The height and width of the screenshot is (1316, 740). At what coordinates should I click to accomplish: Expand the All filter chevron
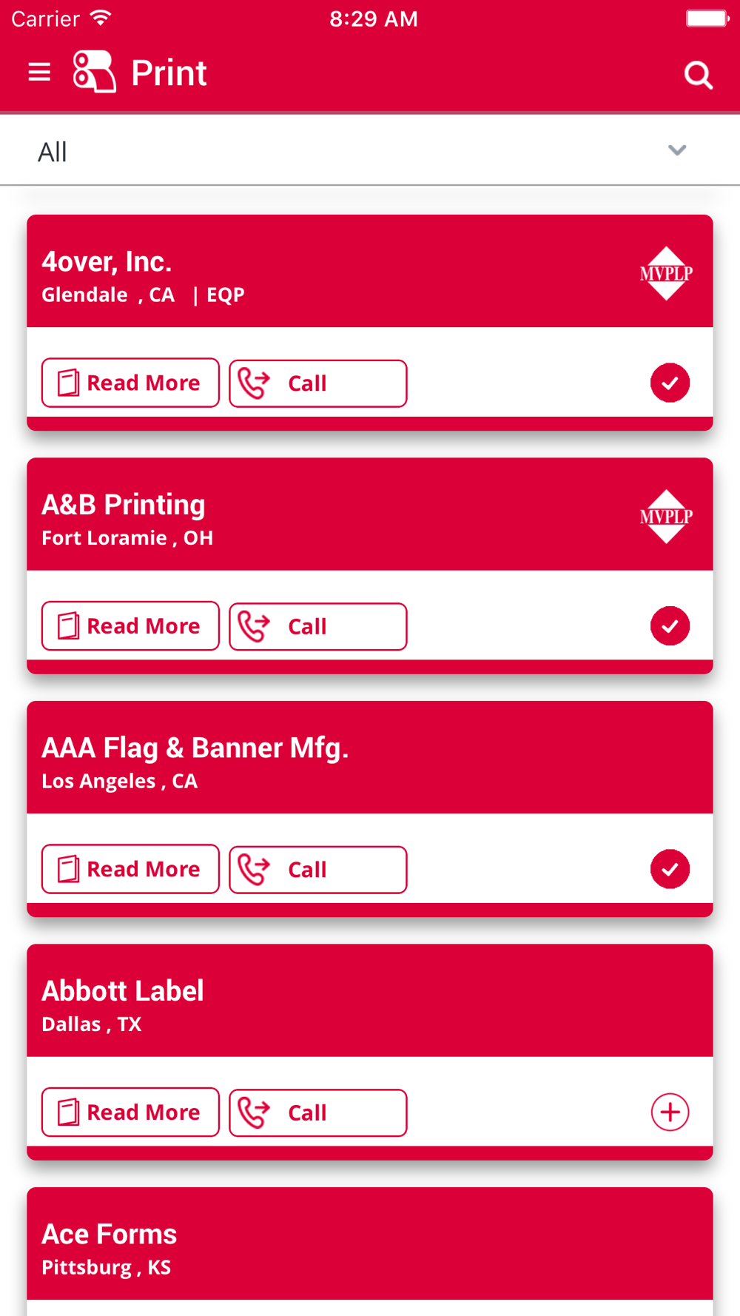pyautogui.click(x=677, y=150)
